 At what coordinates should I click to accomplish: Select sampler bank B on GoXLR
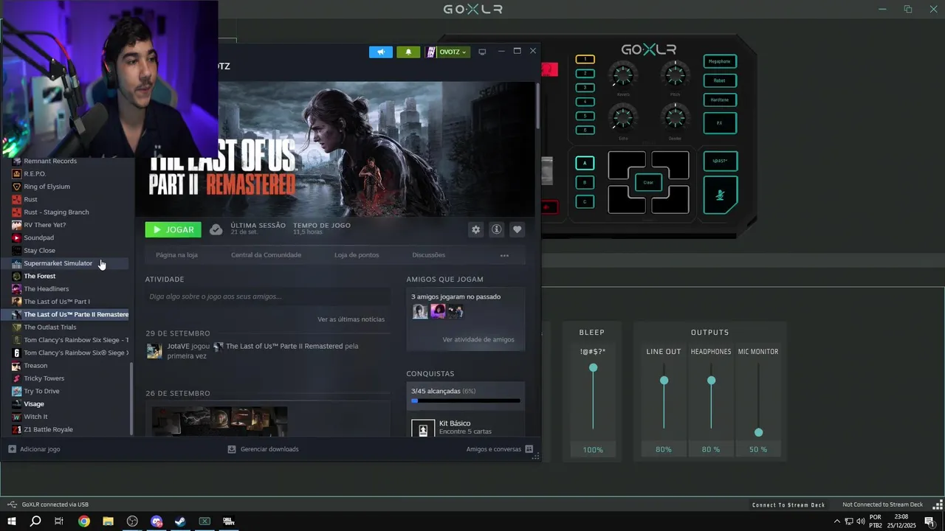[x=585, y=182]
